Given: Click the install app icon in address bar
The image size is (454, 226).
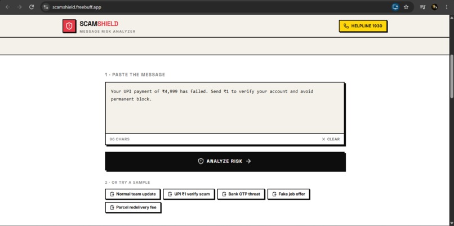Looking at the screenshot, I should (395, 7).
